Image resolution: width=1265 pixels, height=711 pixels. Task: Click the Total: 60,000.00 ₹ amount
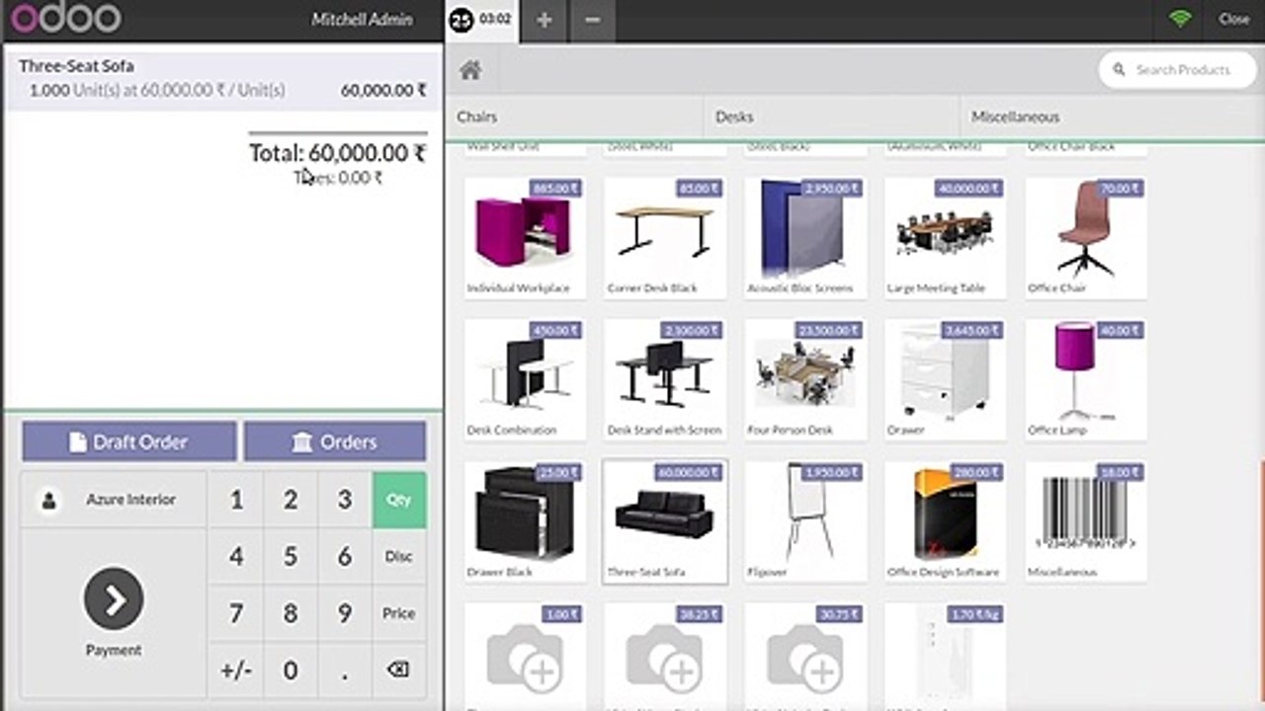pyautogui.click(x=337, y=153)
